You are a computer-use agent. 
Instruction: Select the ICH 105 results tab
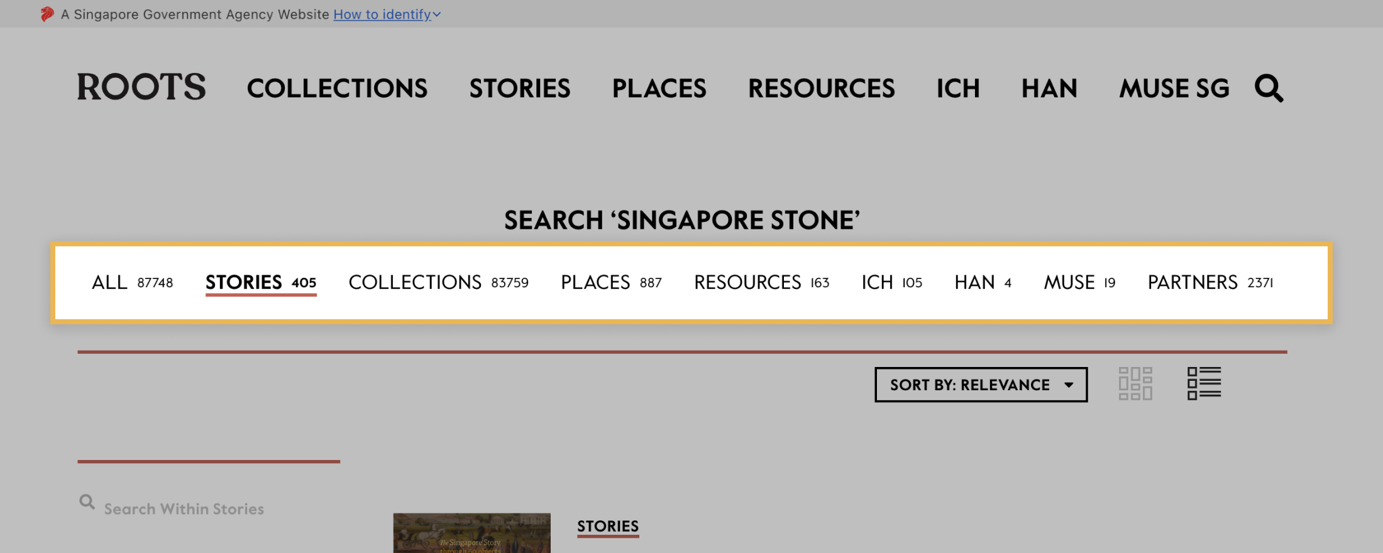(x=891, y=282)
